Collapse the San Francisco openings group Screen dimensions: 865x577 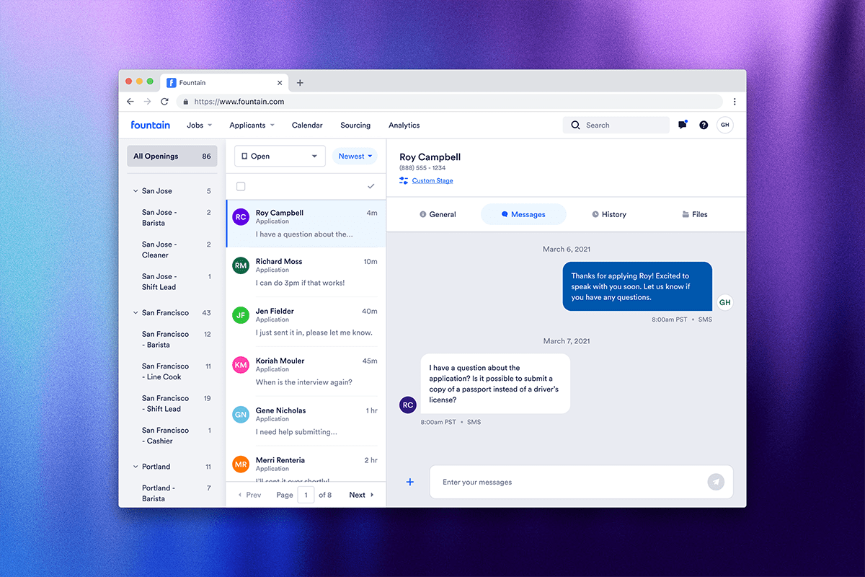click(x=136, y=313)
